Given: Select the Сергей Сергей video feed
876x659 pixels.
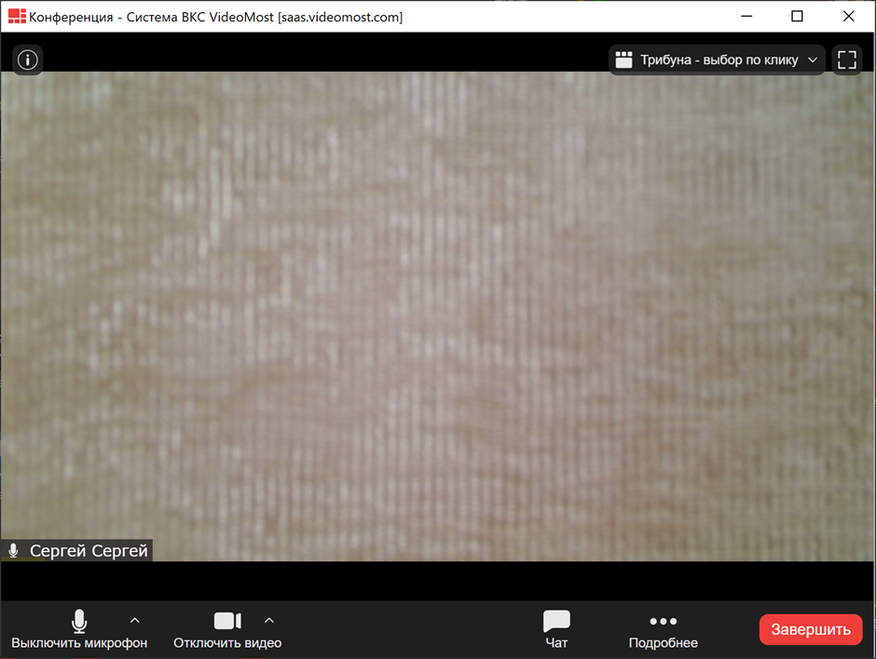Looking at the screenshot, I should click(x=438, y=316).
